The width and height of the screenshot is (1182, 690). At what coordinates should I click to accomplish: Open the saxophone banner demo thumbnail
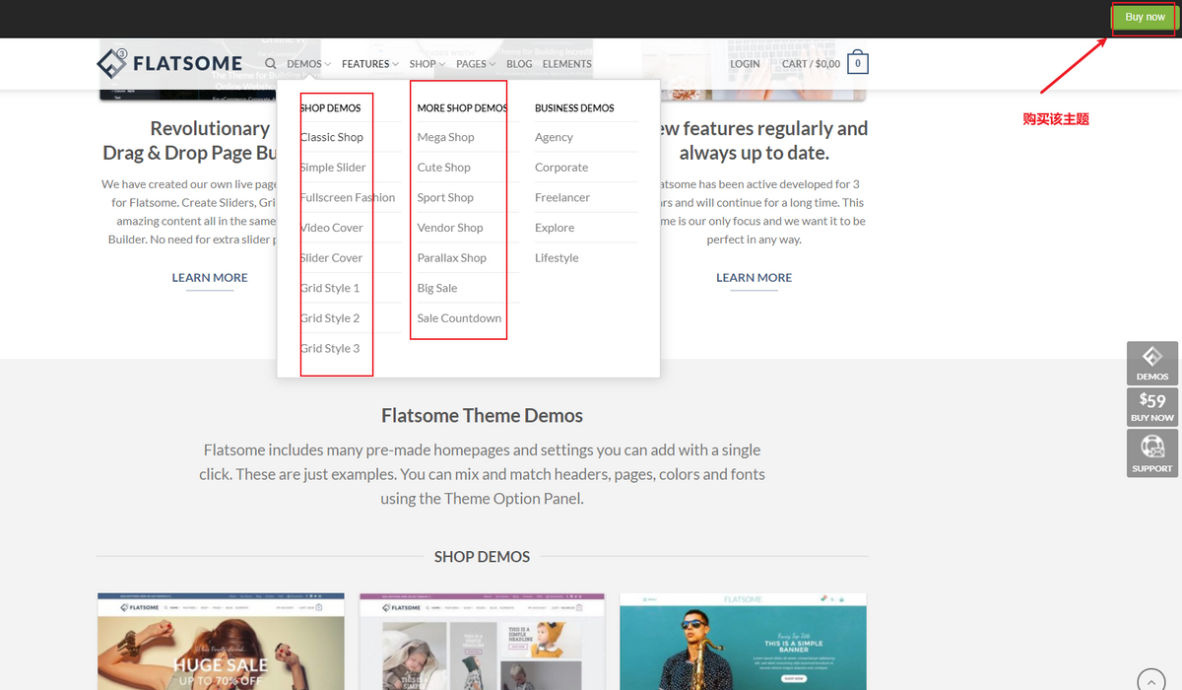[x=743, y=642]
